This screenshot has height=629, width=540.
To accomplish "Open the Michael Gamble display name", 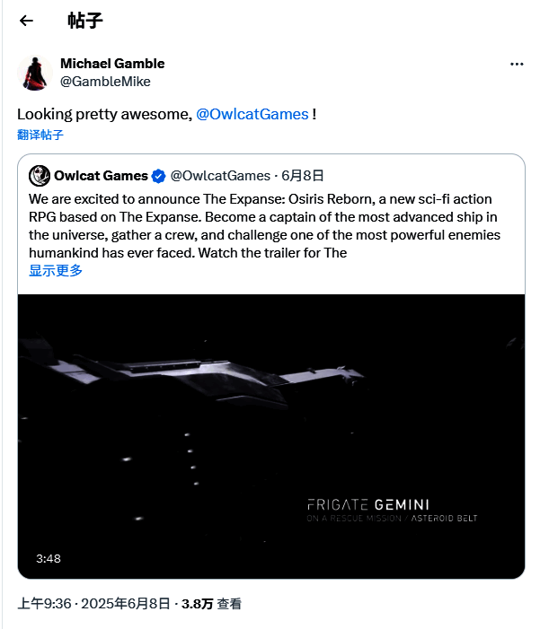I will pos(112,63).
